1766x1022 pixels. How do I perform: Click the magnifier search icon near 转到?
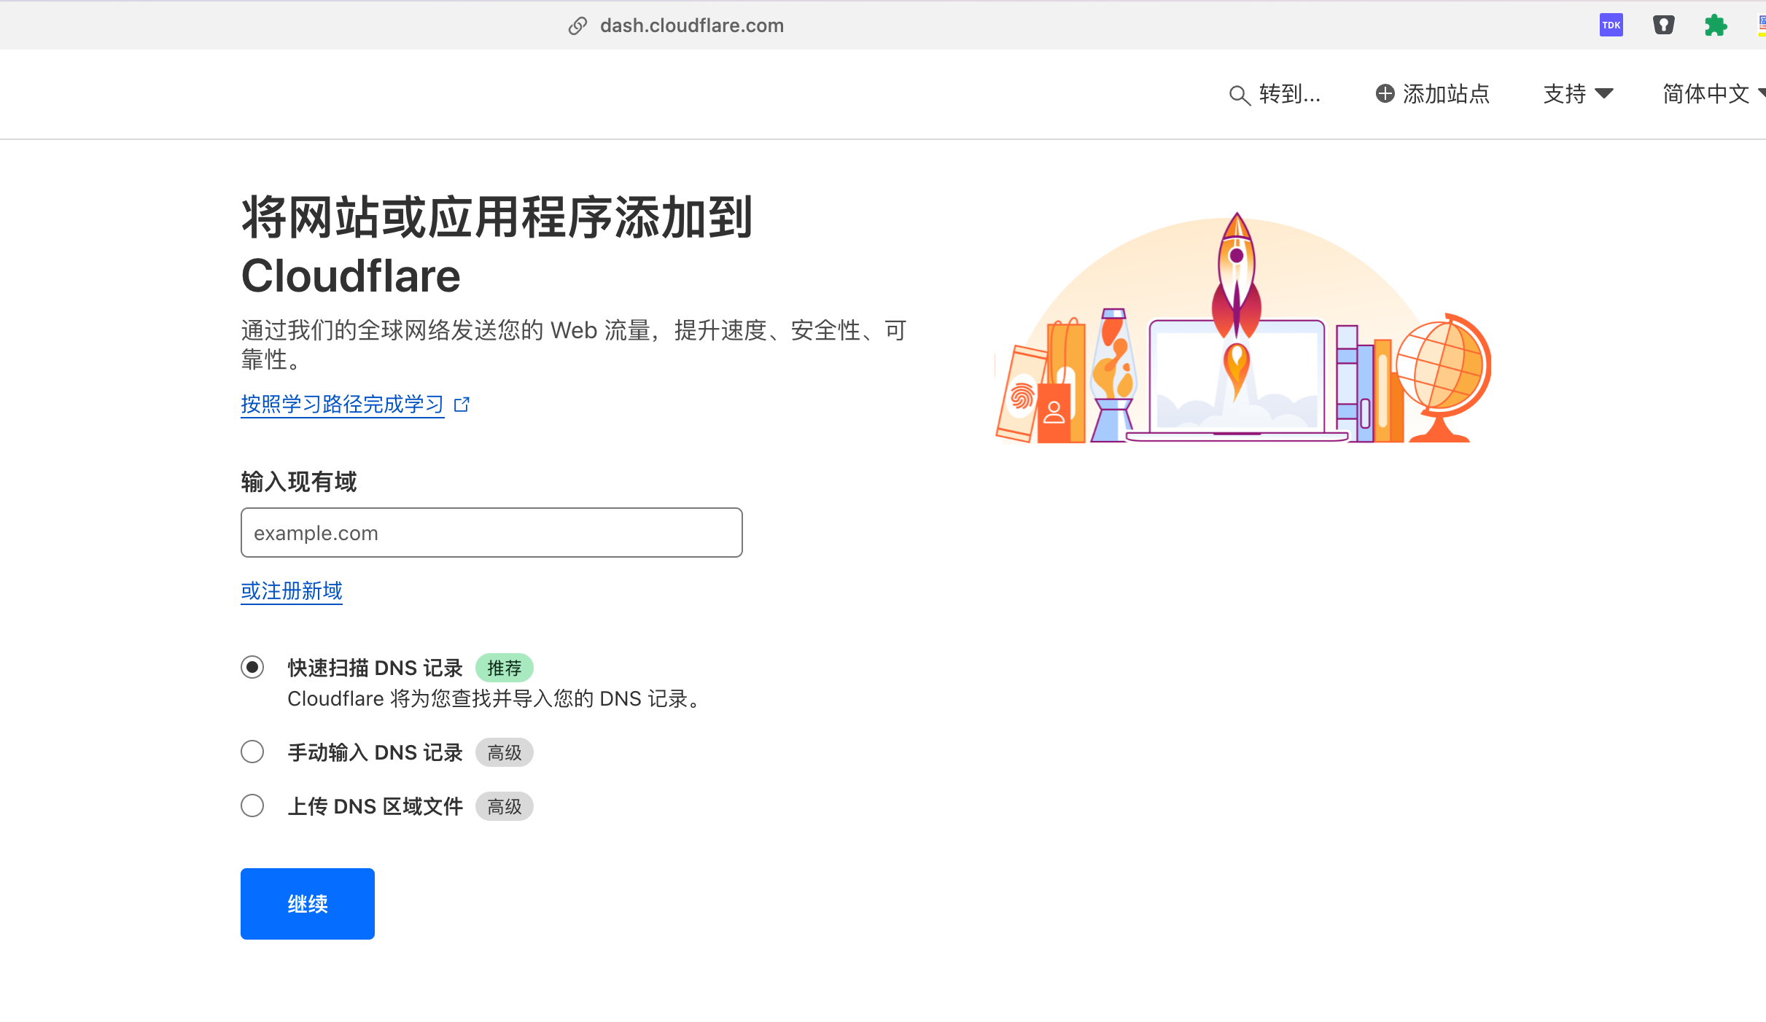click(1240, 95)
